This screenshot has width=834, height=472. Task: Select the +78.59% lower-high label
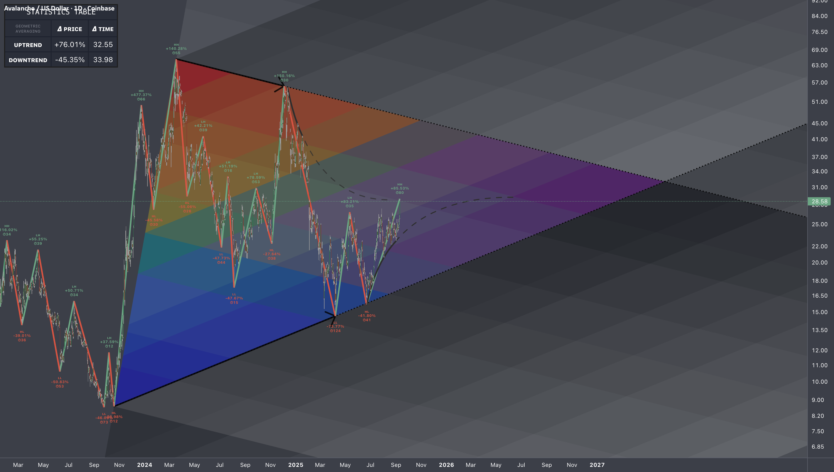tap(256, 178)
